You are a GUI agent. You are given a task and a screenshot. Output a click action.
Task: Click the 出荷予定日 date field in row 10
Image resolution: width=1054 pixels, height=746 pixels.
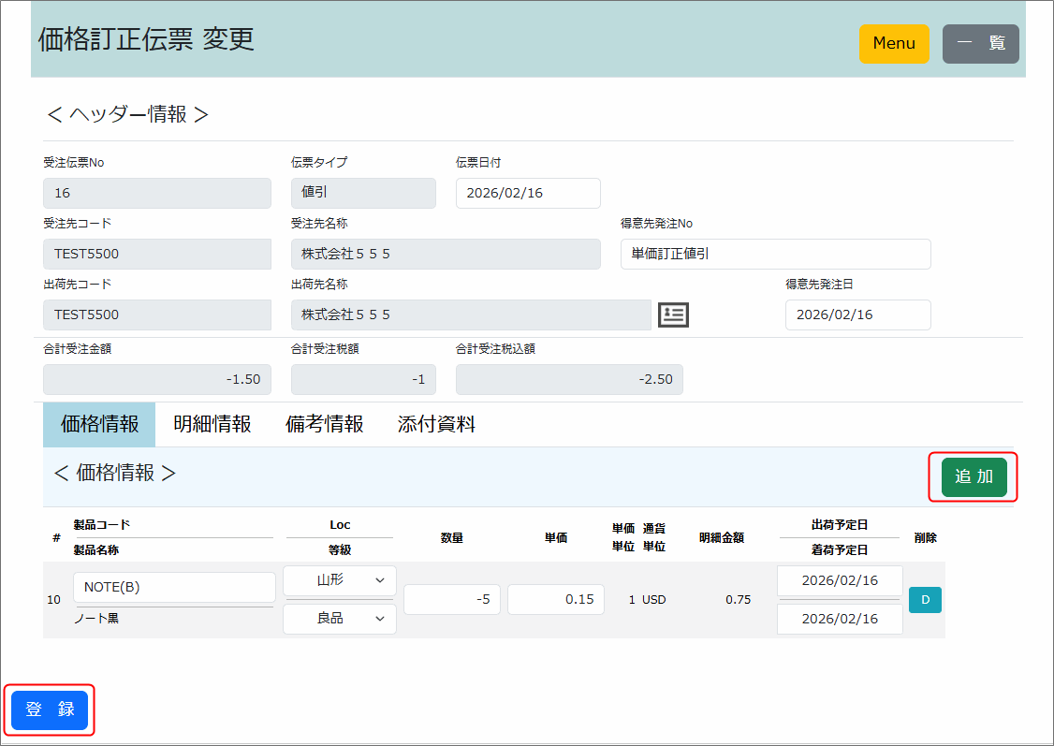[x=840, y=580]
